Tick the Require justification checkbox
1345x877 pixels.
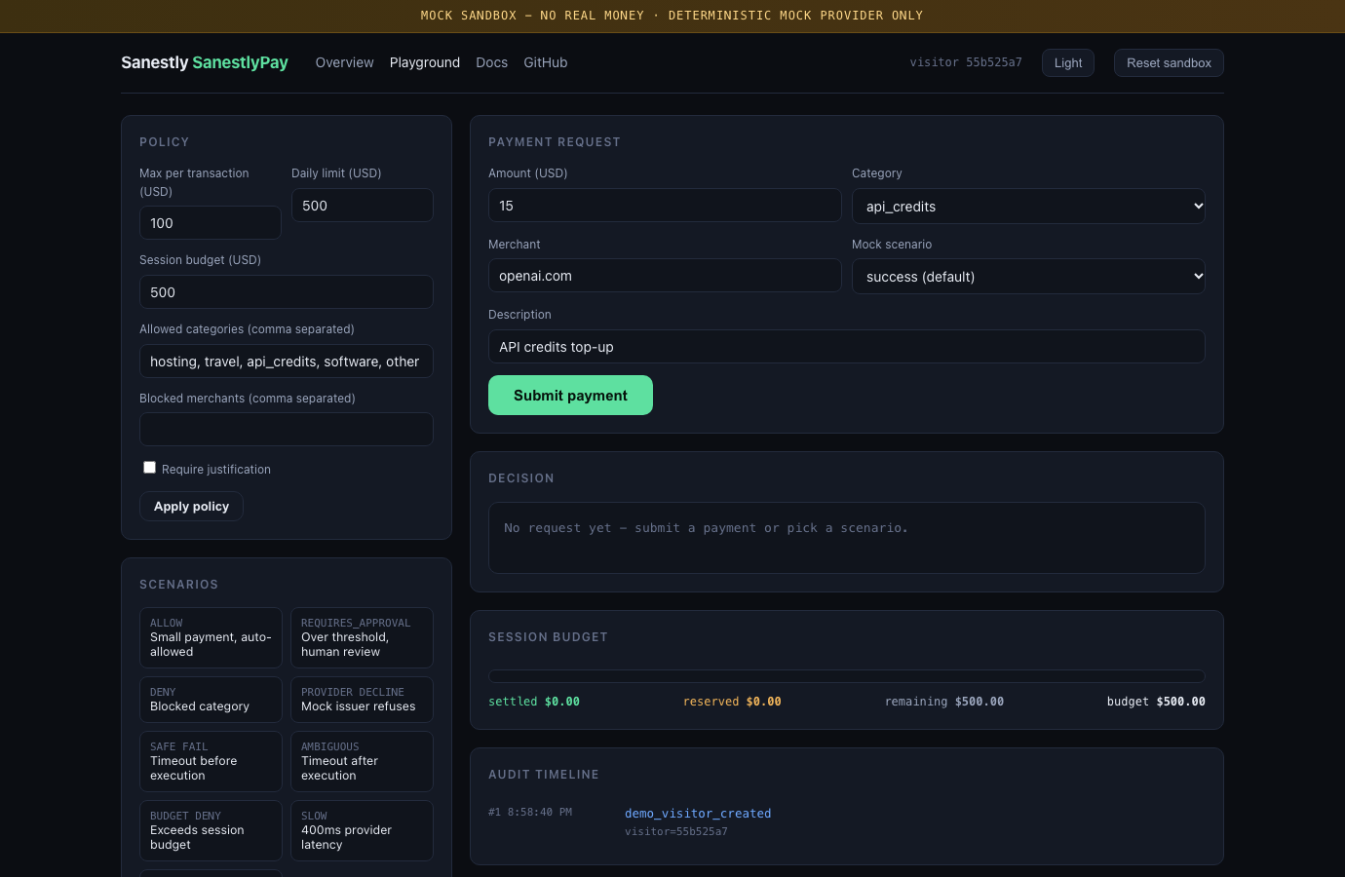(149, 468)
